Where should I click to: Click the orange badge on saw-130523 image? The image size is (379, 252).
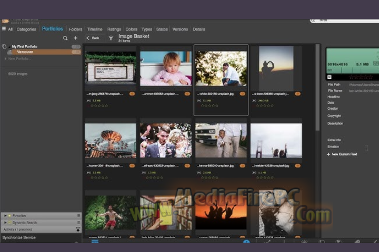(187, 166)
